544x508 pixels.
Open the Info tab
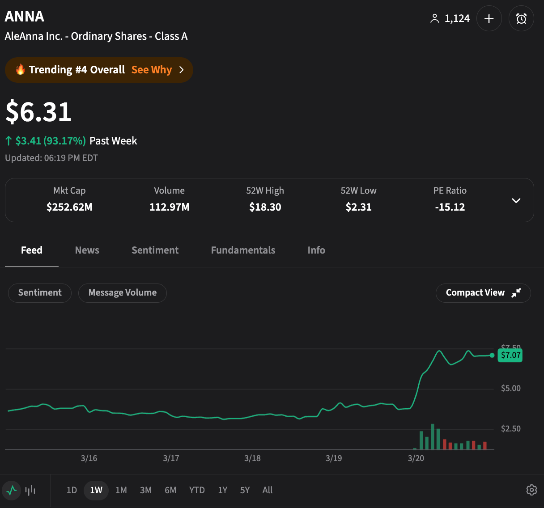pyautogui.click(x=316, y=250)
